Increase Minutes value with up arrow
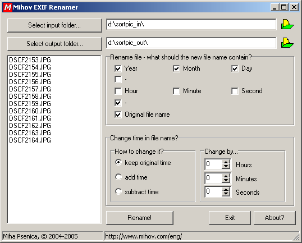 pyautogui.click(x=226, y=176)
